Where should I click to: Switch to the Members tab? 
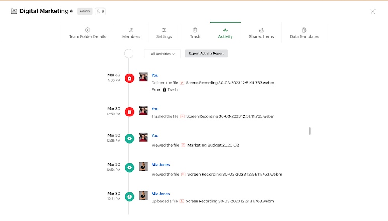131,33
